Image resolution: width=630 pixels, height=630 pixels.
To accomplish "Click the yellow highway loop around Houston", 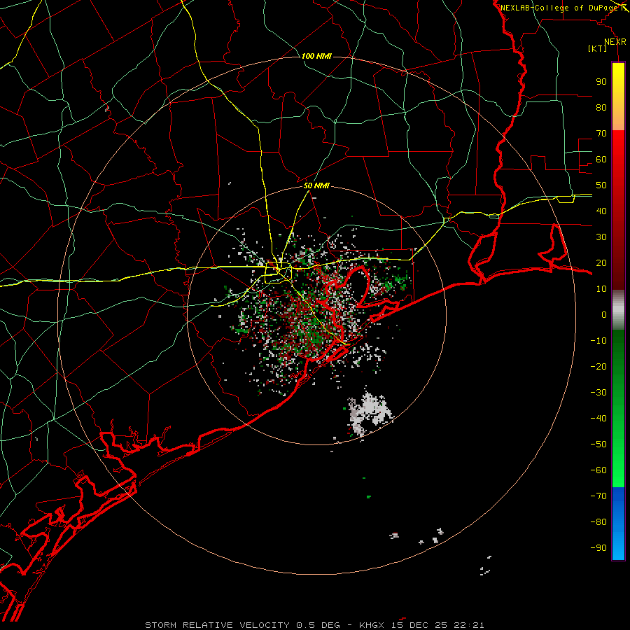I will coord(277,272).
